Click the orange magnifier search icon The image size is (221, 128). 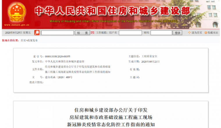point(37,33)
